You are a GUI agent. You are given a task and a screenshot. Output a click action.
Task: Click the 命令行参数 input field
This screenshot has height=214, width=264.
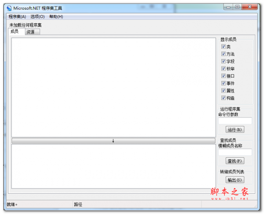pos(235,121)
